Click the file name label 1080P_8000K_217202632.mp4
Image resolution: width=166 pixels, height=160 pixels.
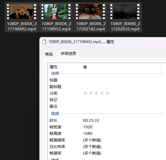point(125,26)
